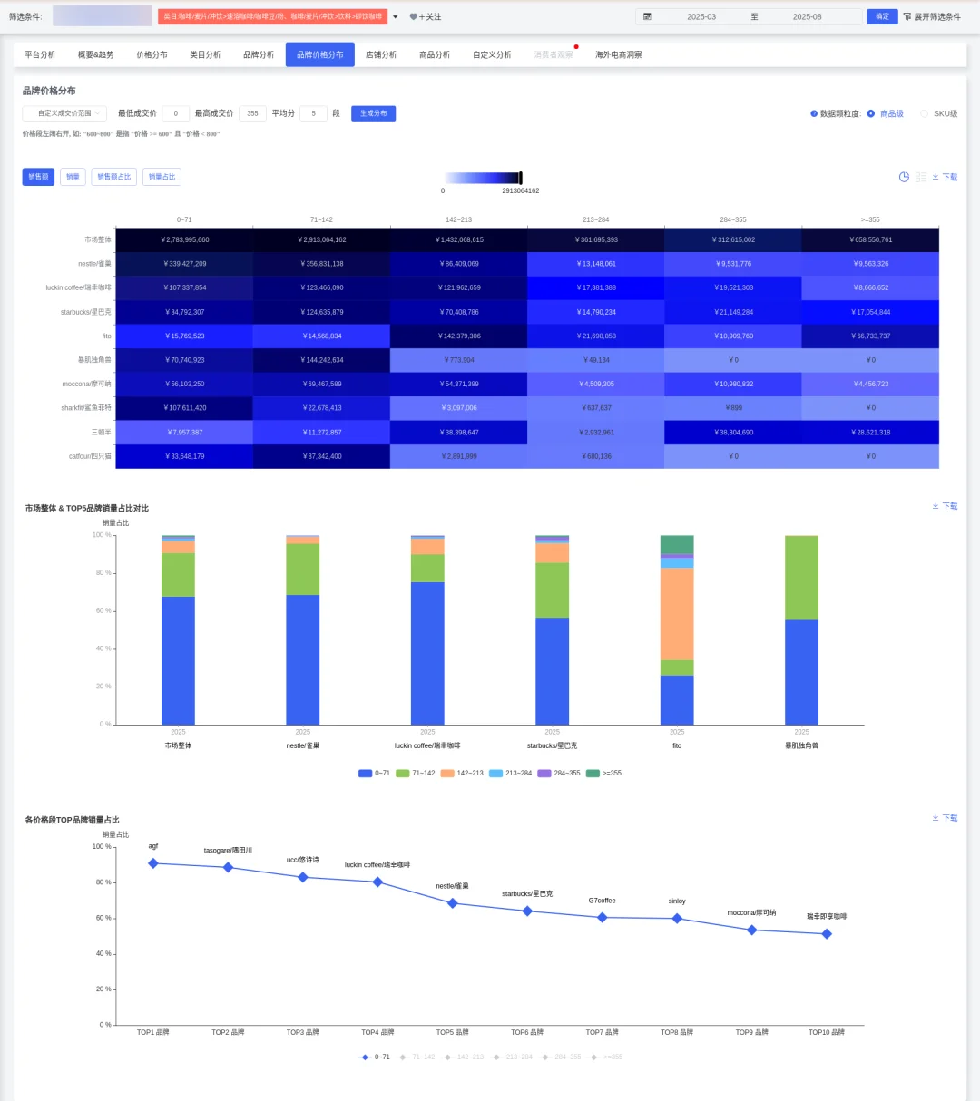Click the G7coffee diamond data point
The image size is (980, 1101).
click(x=602, y=918)
